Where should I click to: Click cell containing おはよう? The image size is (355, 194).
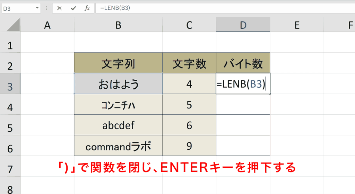tap(118, 84)
